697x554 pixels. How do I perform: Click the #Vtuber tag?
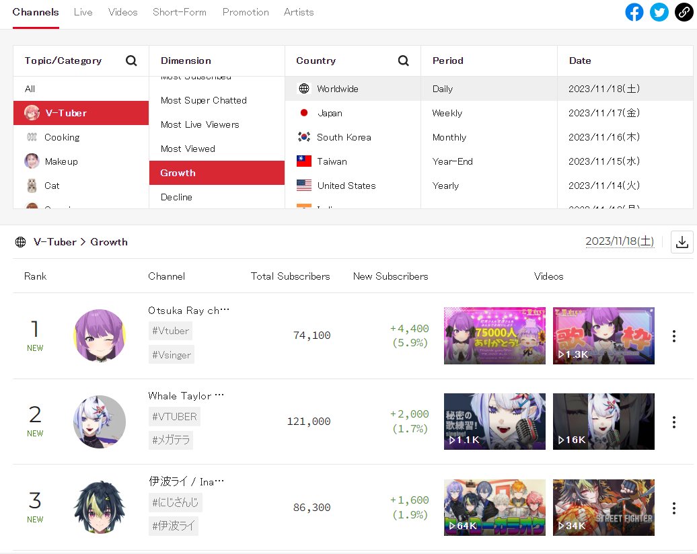[x=171, y=331]
